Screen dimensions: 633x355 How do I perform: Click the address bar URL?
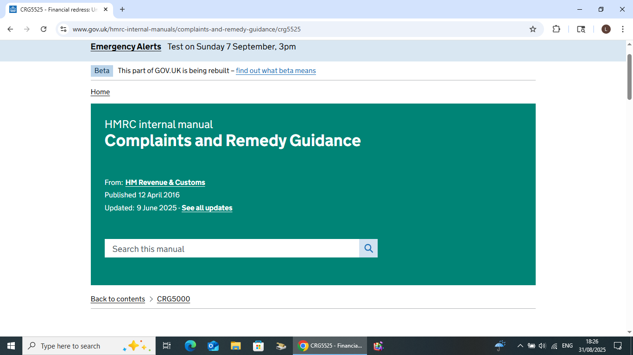[x=187, y=29]
